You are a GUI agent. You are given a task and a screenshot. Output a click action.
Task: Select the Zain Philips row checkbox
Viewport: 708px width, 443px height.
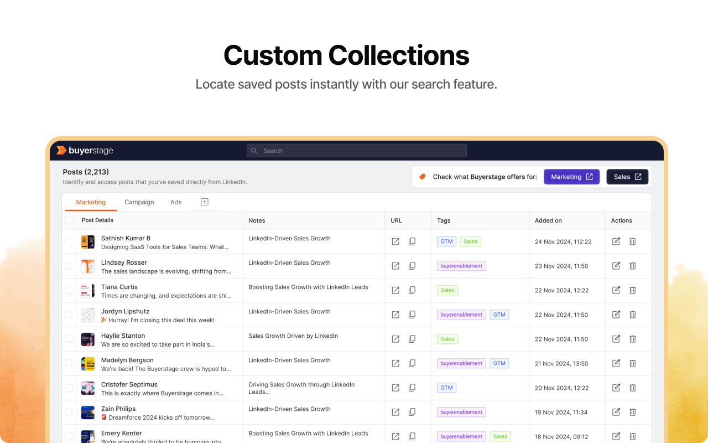pos(69,412)
